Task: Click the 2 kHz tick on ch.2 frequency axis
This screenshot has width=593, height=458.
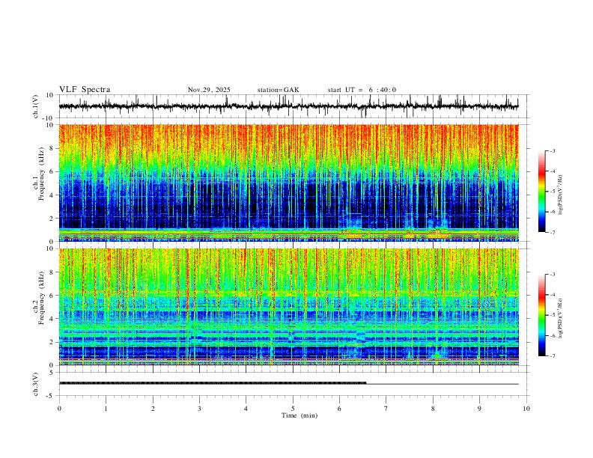Action: point(52,342)
